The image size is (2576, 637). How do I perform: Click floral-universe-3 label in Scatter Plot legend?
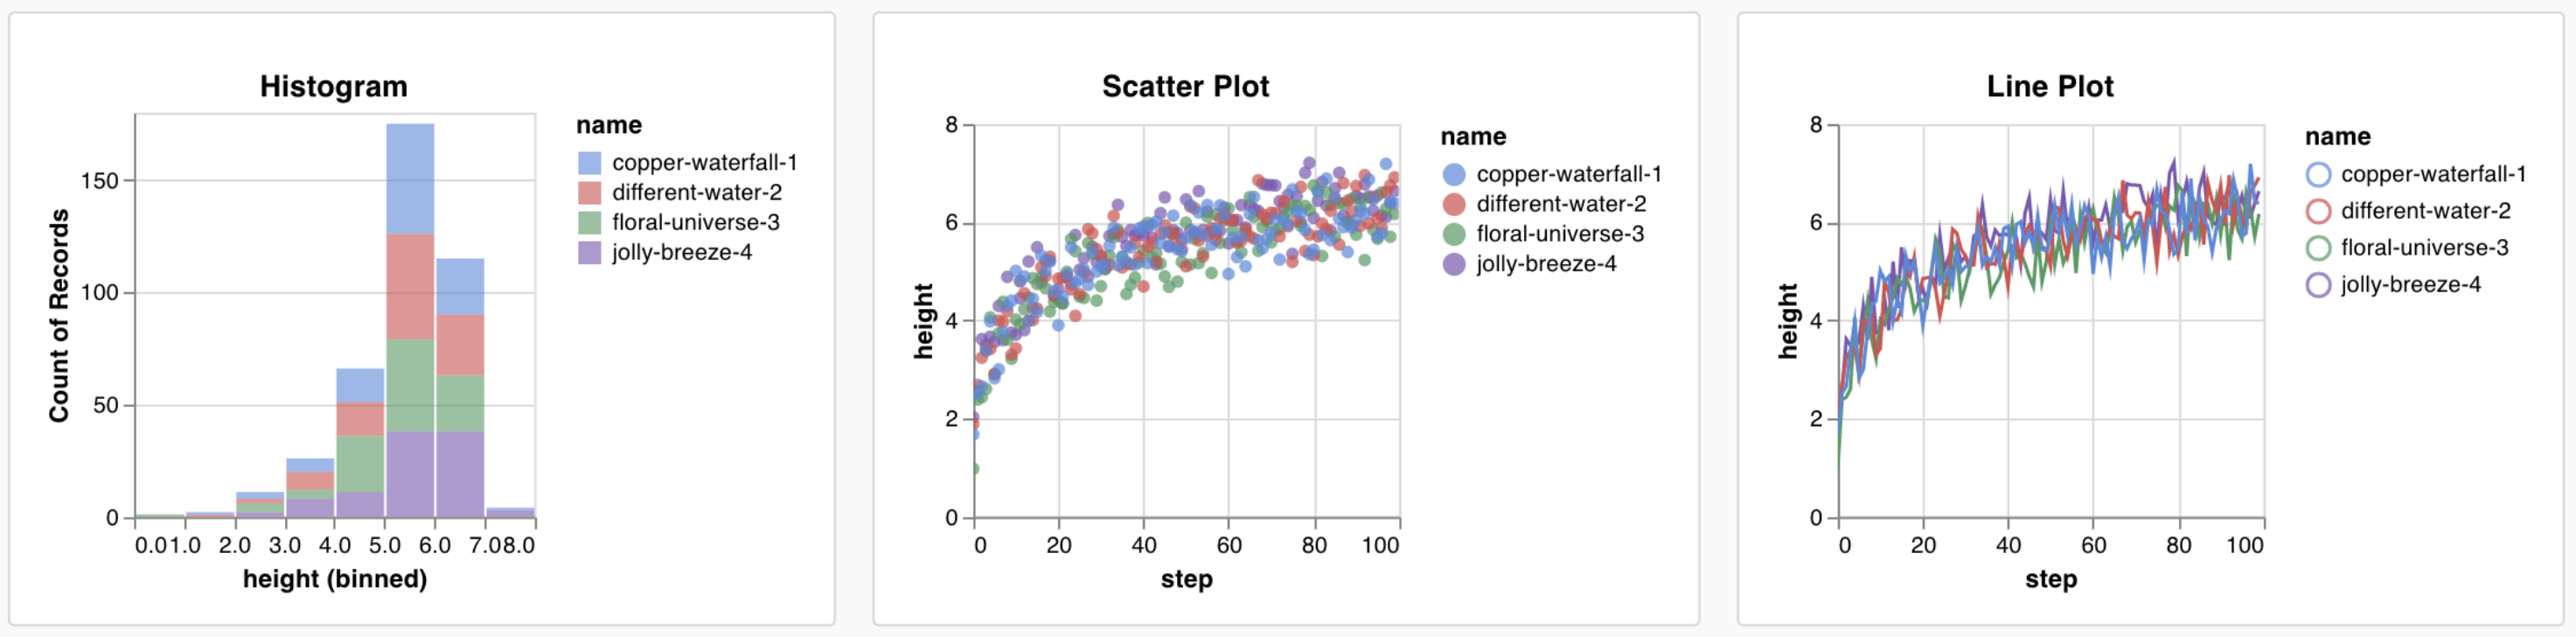click(x=1560, y=235)
